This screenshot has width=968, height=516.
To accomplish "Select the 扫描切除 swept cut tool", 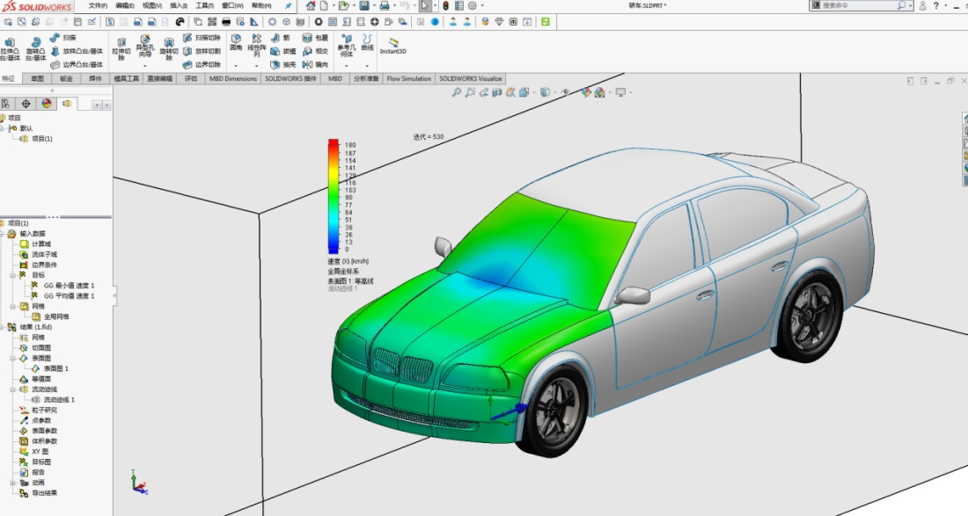I will [202, 38].
